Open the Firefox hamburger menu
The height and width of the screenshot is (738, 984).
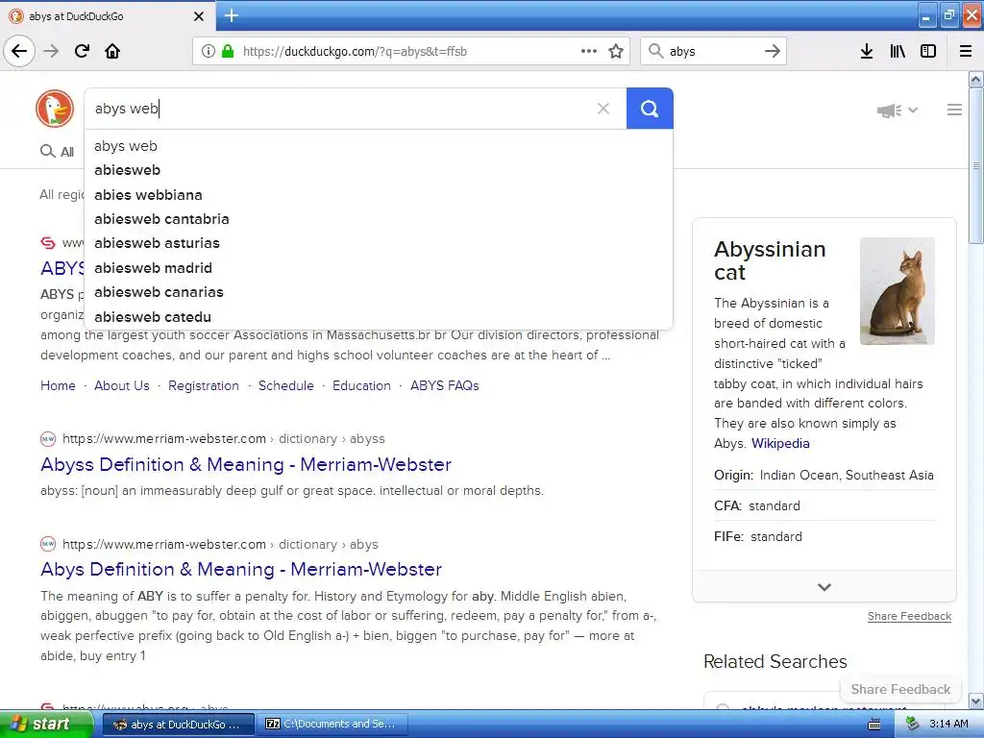[966, 51]
